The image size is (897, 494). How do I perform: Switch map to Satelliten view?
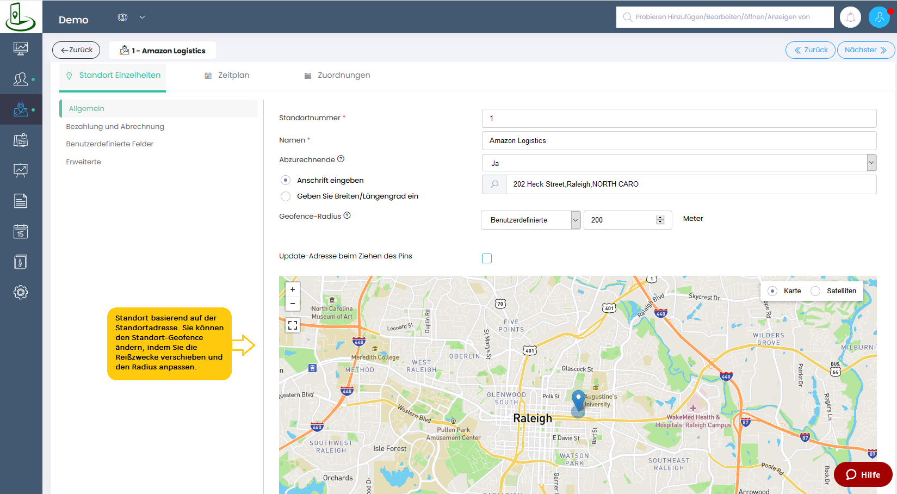point(815,291)
